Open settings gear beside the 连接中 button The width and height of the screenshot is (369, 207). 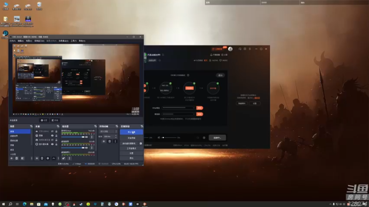pyautogui.click(x=204, y=138)
